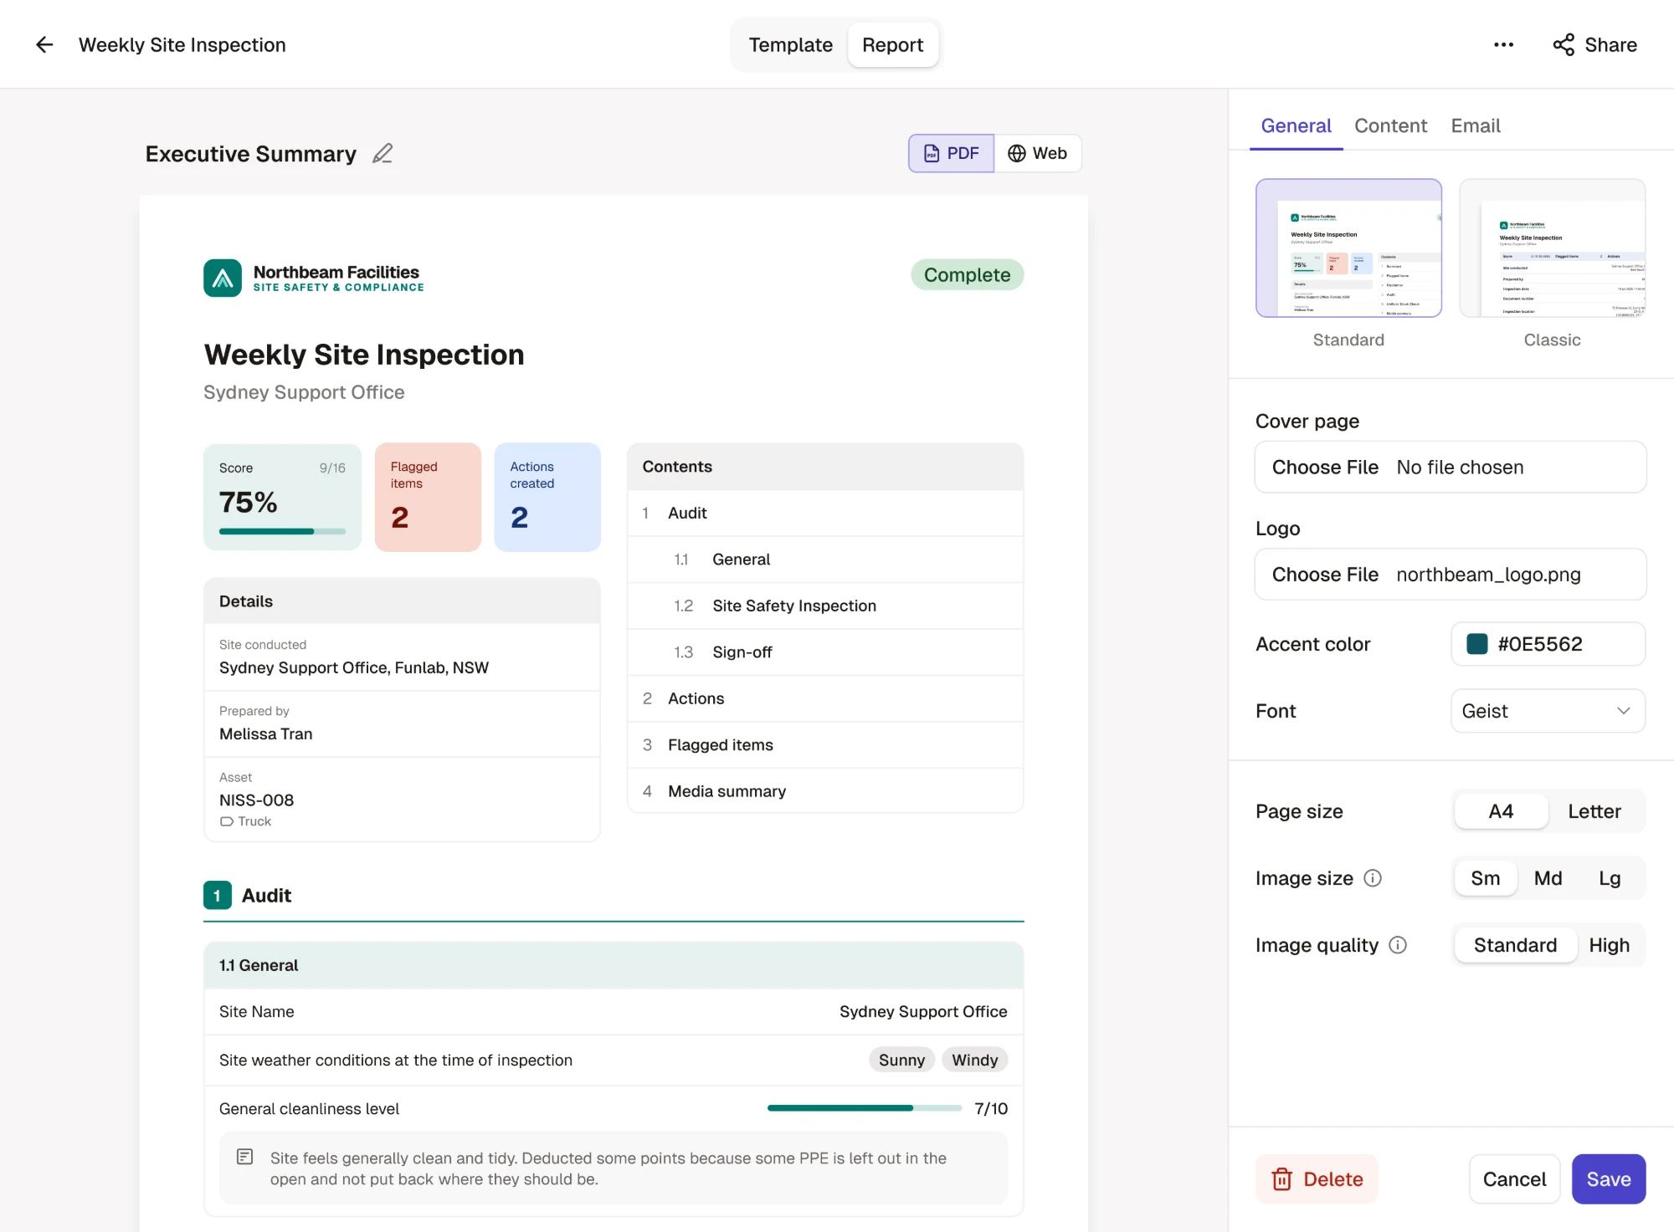This screenshot has width=1674, height=1232.
Task: Jump to Media summary in Contents
Action: coord(825,790)
